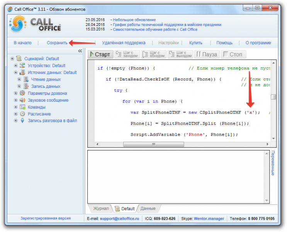The height and width of the screenshot is (232, 287).
Task: Expand the Запись данных node
Action: click(x=19, y=86)
